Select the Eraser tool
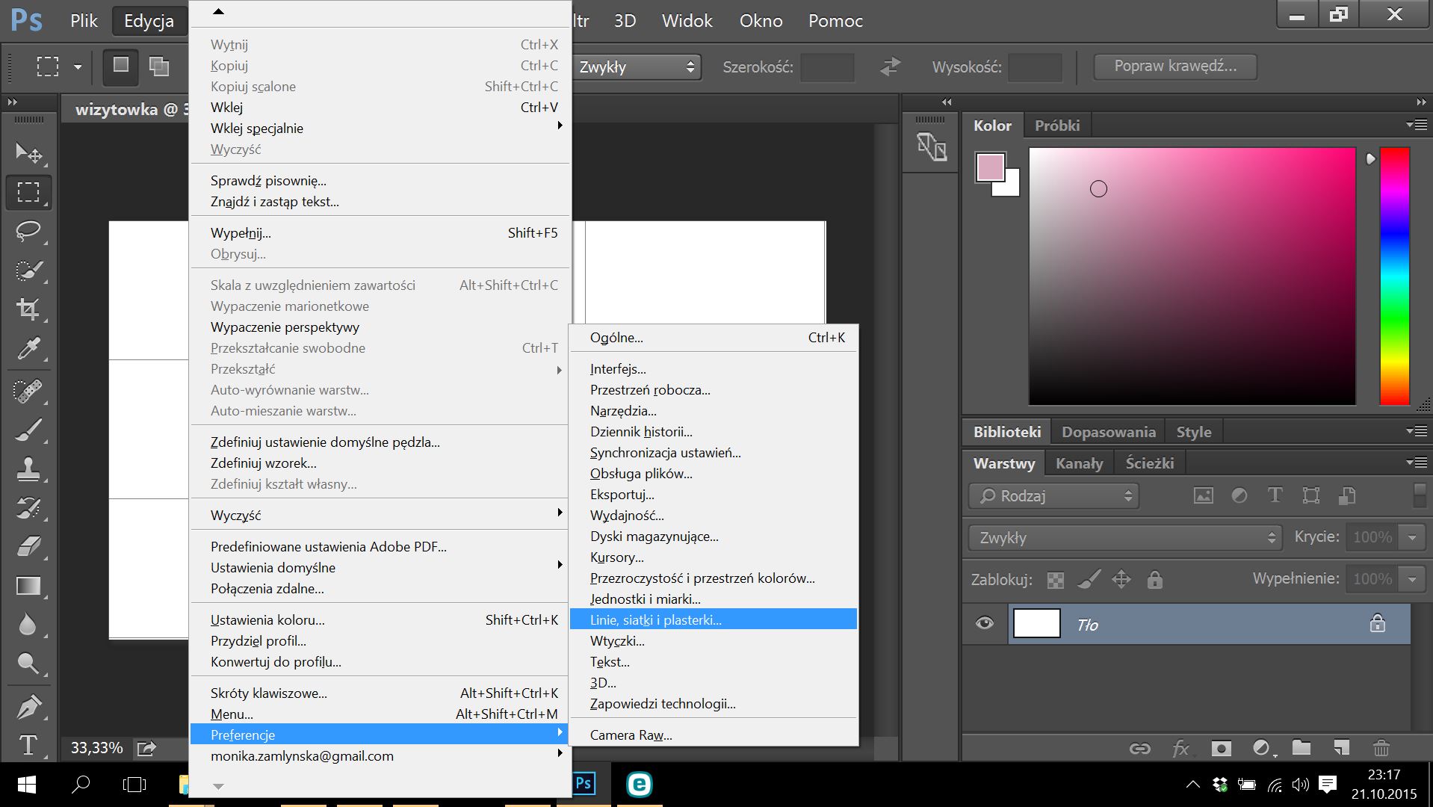The width and height of the screenshot is (1433, 807). click(x=28, y=546)
